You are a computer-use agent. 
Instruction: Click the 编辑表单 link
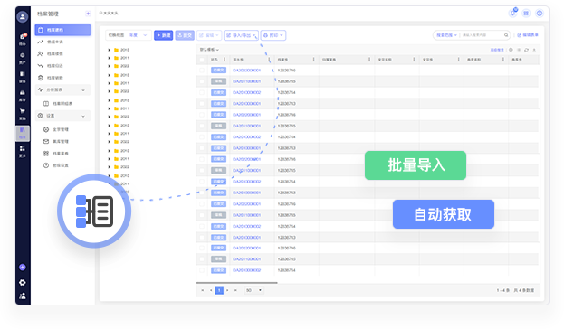pos(528,35)
